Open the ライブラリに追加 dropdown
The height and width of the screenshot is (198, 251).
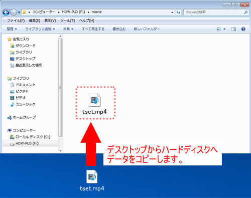pos(40,29)
